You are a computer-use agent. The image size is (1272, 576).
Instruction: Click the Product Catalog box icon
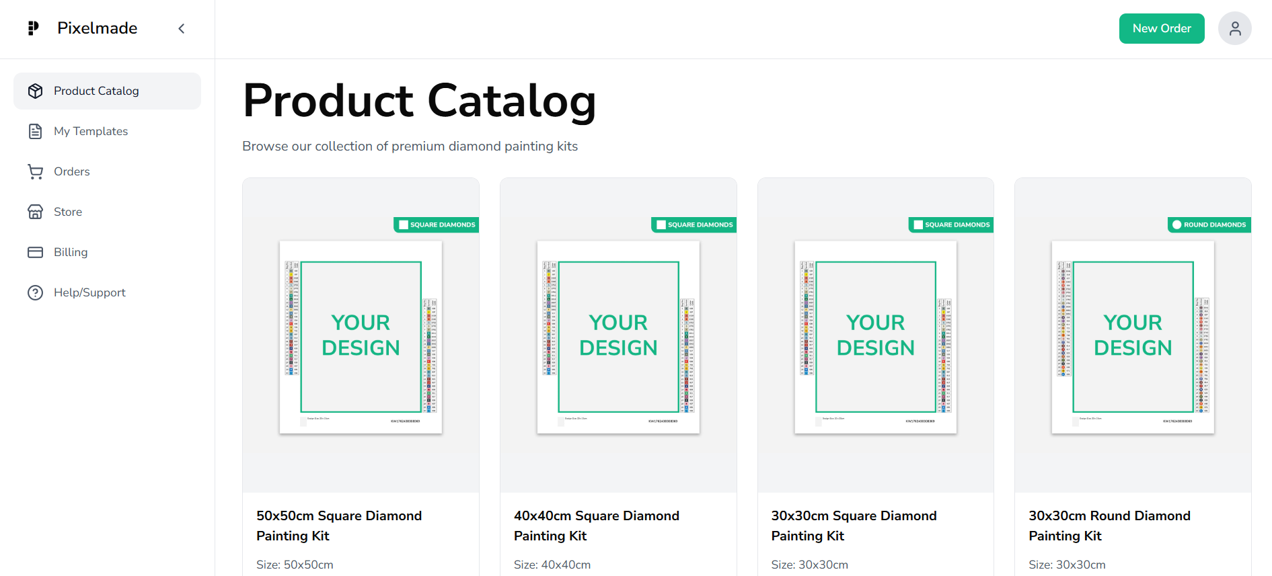(36, 91)
